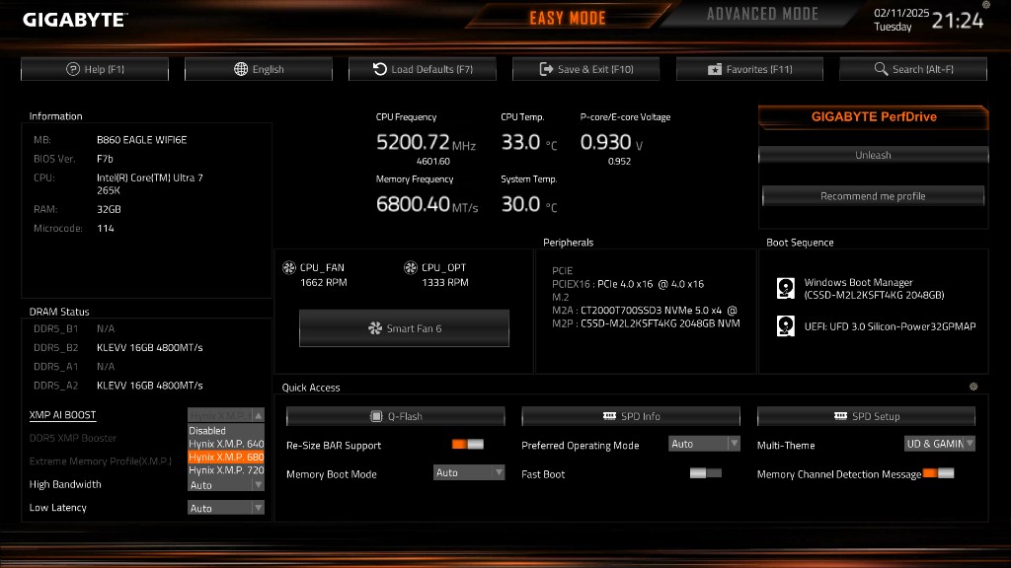This screenshot has width=1011, height=568.
Task: Click the globe language icon
Action: click(241, 69)
